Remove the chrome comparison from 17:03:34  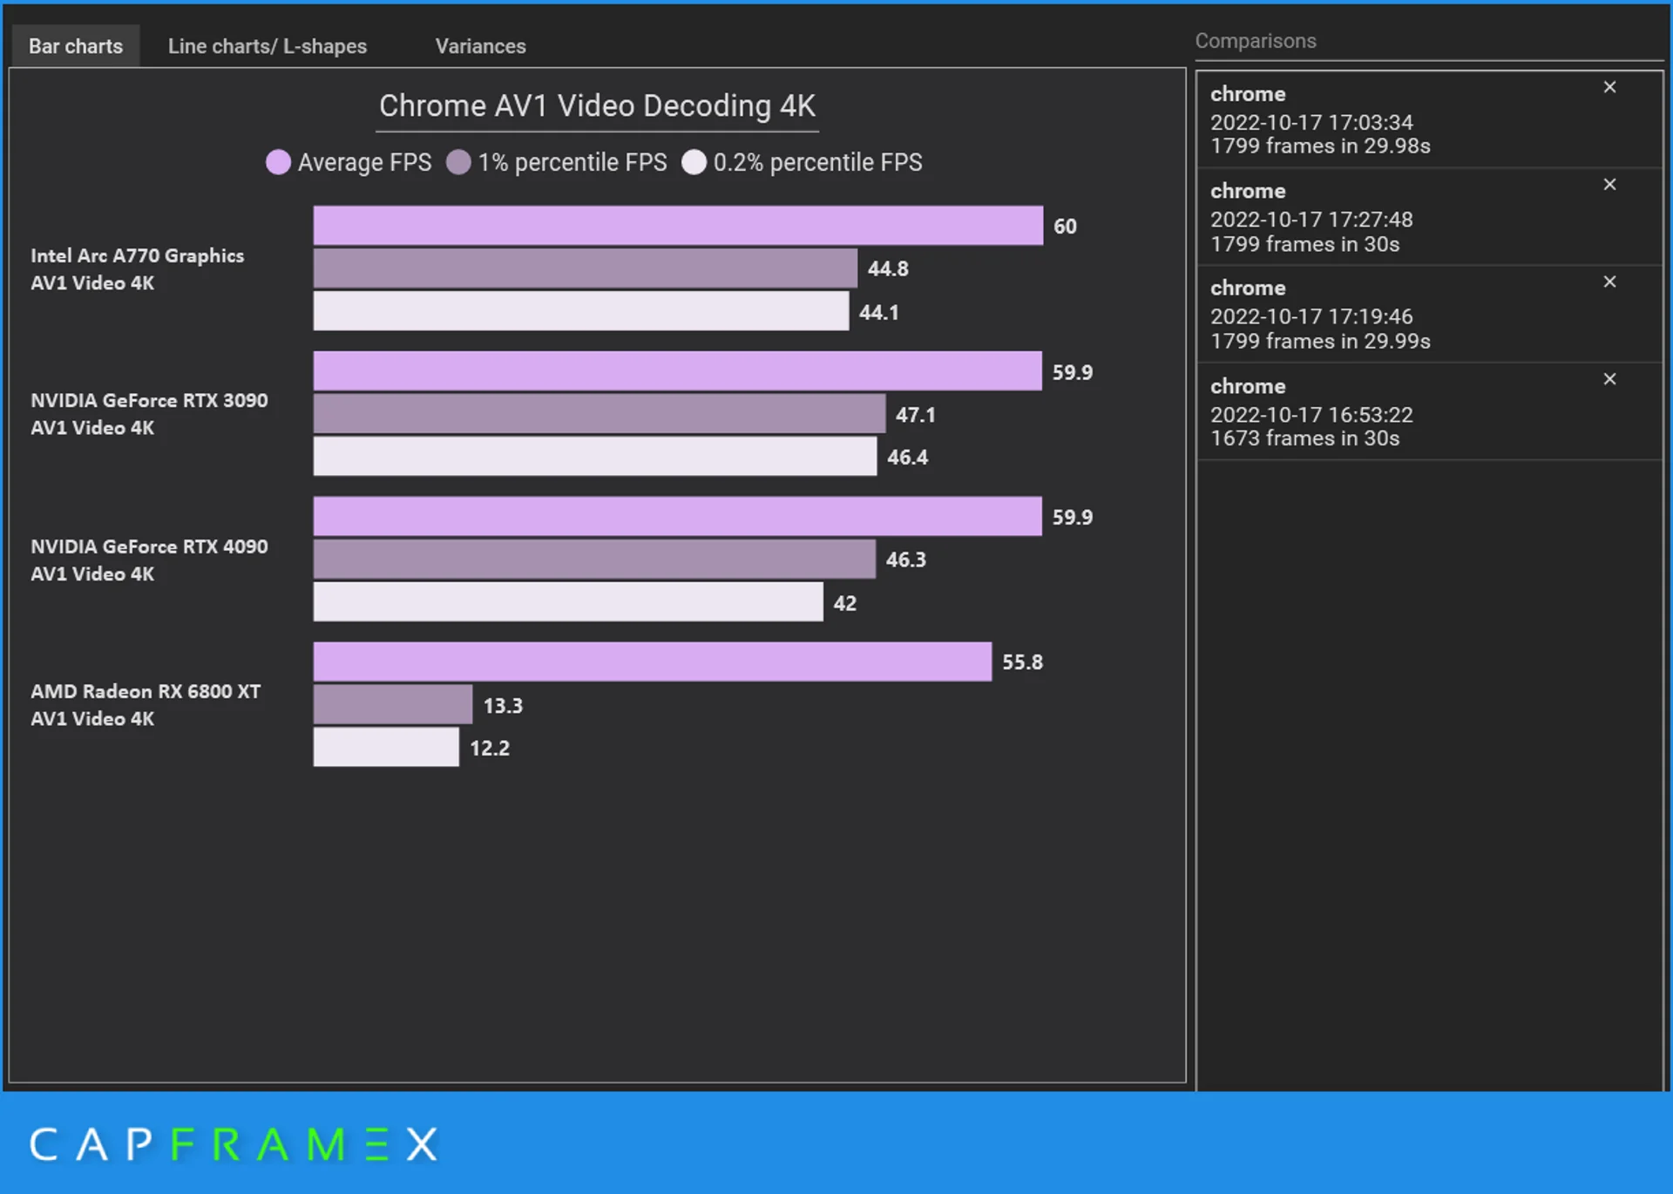[x=1609, y=87]
